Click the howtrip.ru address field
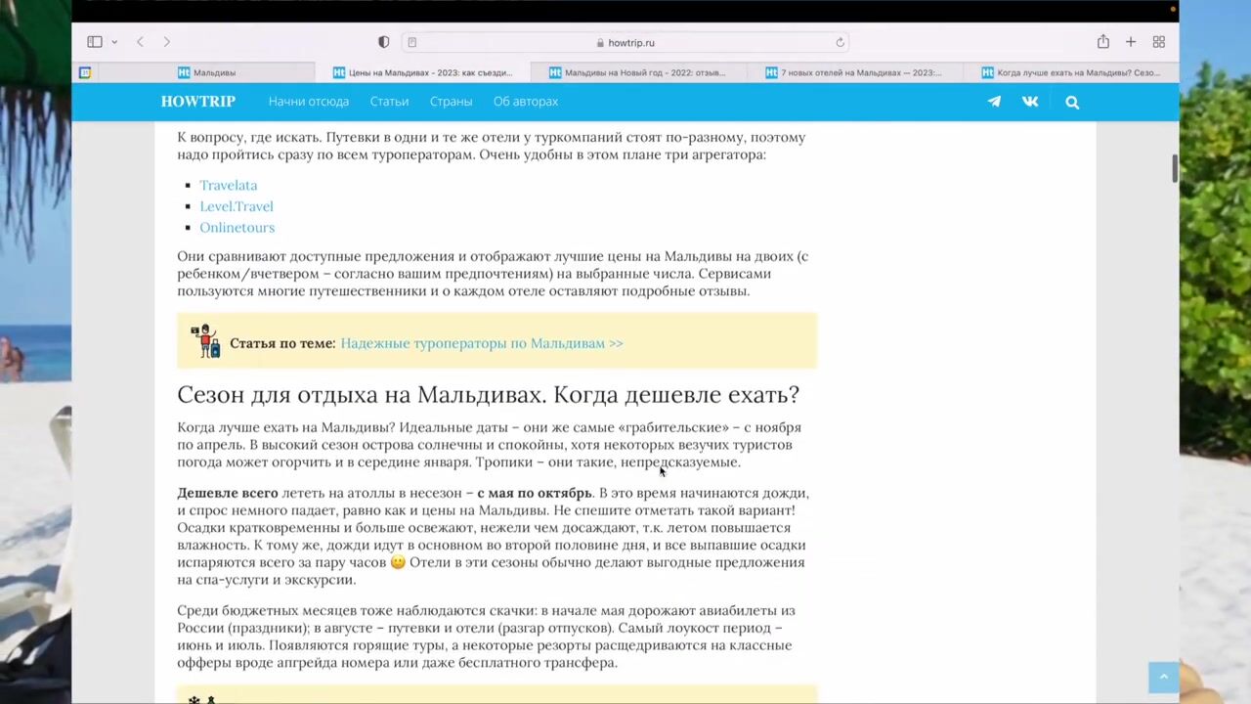The height and width of the screenshot is (704, 1251). point(625,42)
